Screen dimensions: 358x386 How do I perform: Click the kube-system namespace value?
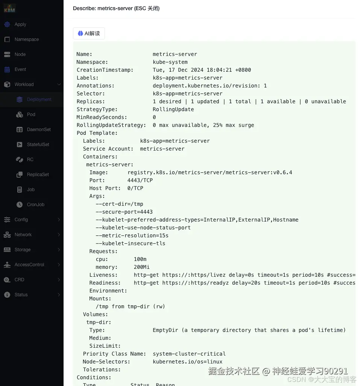coord(170,62)
